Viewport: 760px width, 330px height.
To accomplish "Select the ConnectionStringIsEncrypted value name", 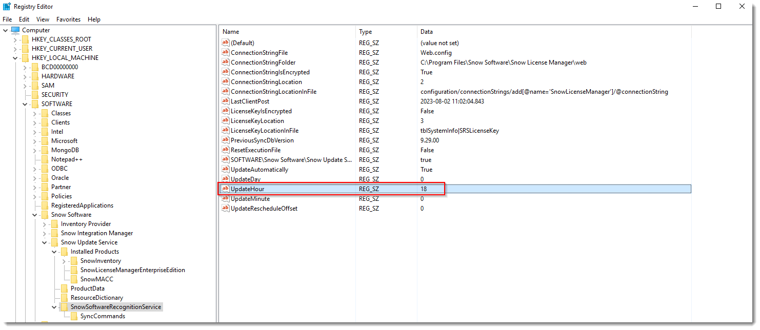I will tap(270, 72).
